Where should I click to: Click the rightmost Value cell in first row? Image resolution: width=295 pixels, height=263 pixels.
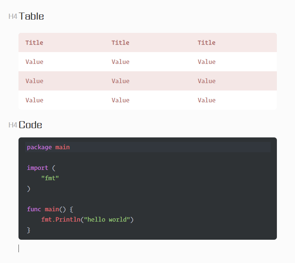234,62
